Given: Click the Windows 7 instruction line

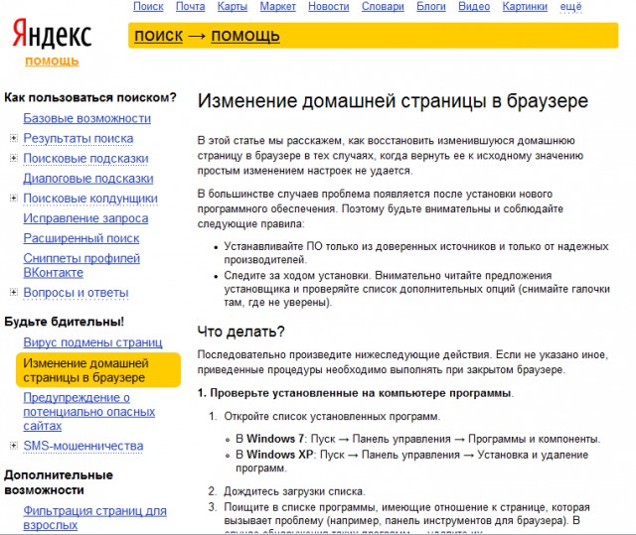Looking at the screenshot, I should click(x=417, y=439).
